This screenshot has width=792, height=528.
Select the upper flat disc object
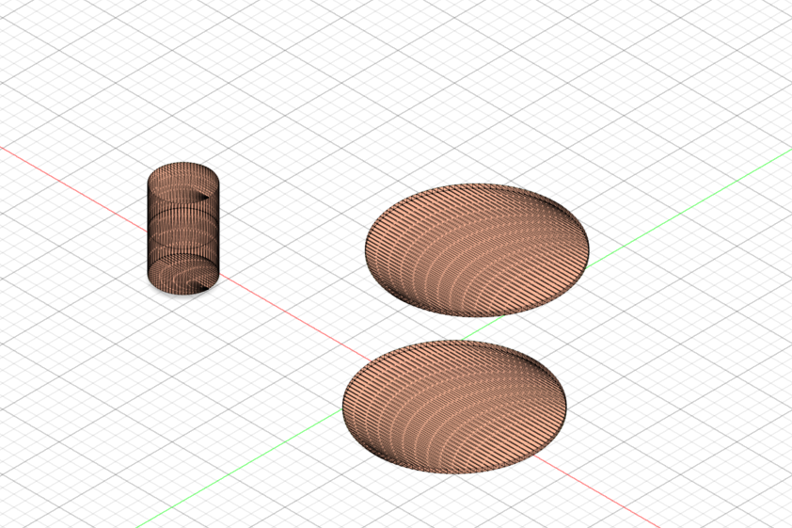[477, 250]
